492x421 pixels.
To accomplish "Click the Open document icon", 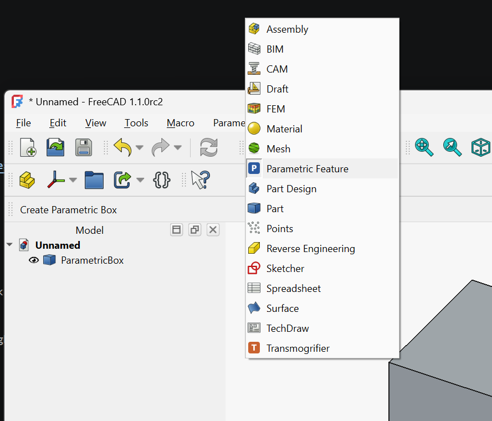I will pos(55,147).
